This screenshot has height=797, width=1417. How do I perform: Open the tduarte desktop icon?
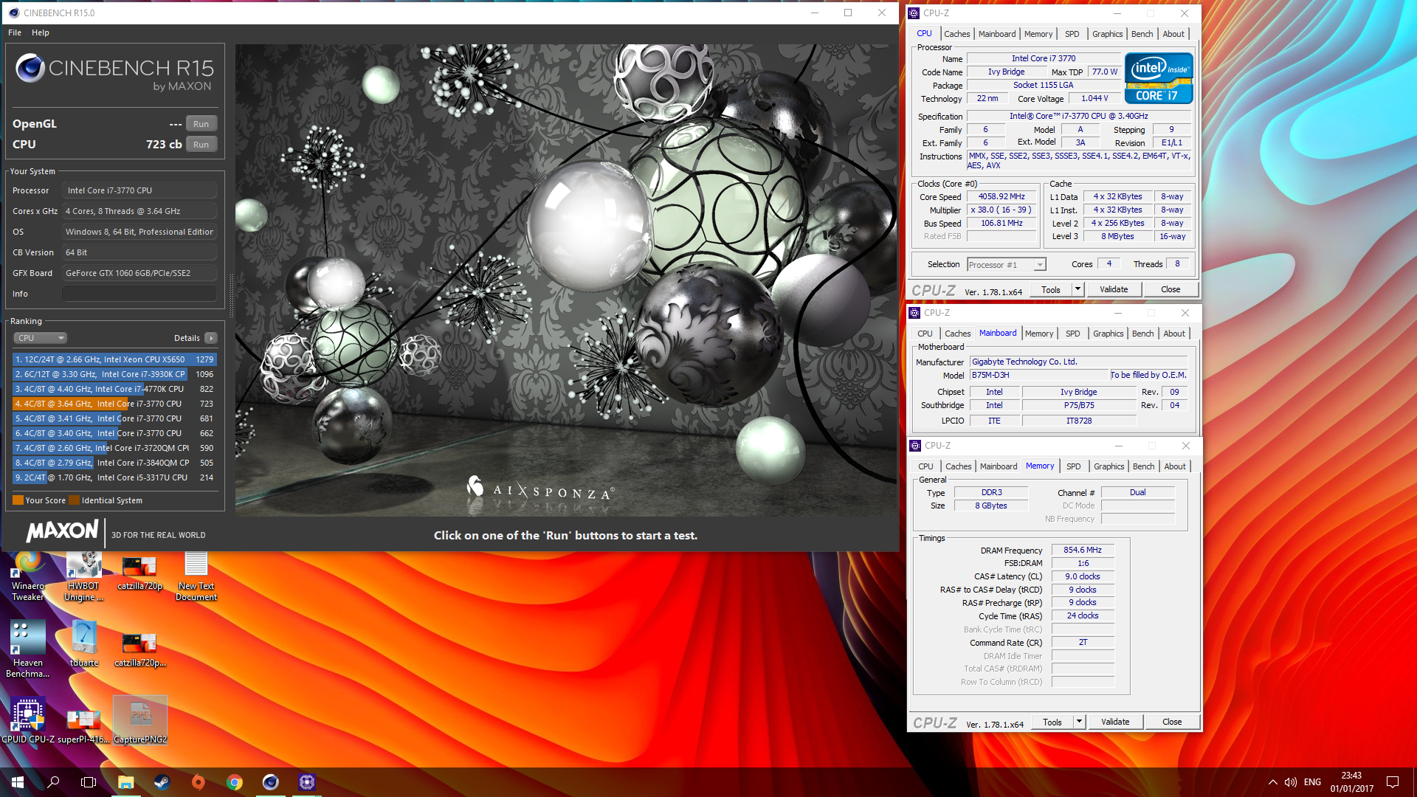pos(83,644)
